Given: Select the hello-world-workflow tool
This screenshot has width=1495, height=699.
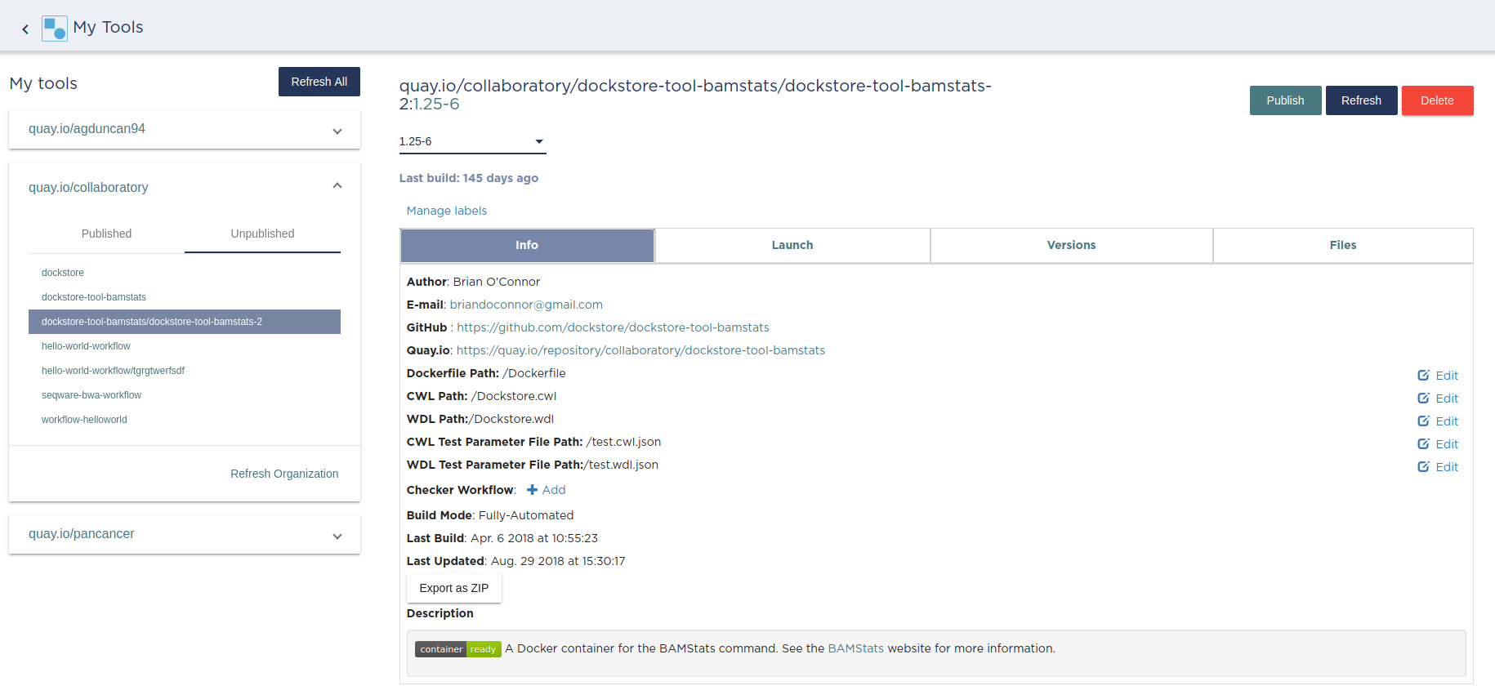Looking at the screenshot, I should tap(85, 345).
